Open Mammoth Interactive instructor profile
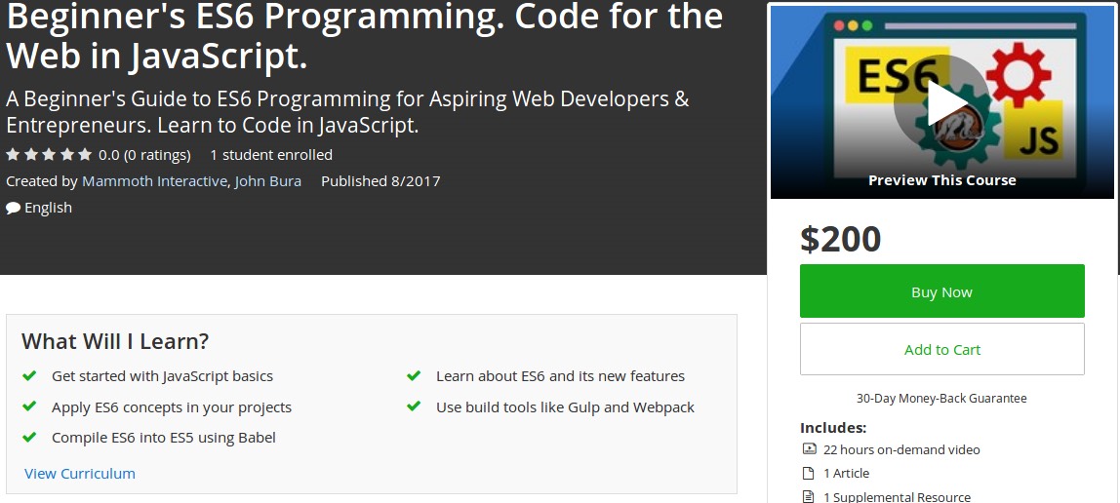The width and height of the screenshot is (1120, 503). pos(154,181)
